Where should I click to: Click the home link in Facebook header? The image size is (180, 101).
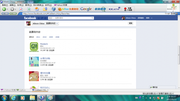tap(148, 18)
